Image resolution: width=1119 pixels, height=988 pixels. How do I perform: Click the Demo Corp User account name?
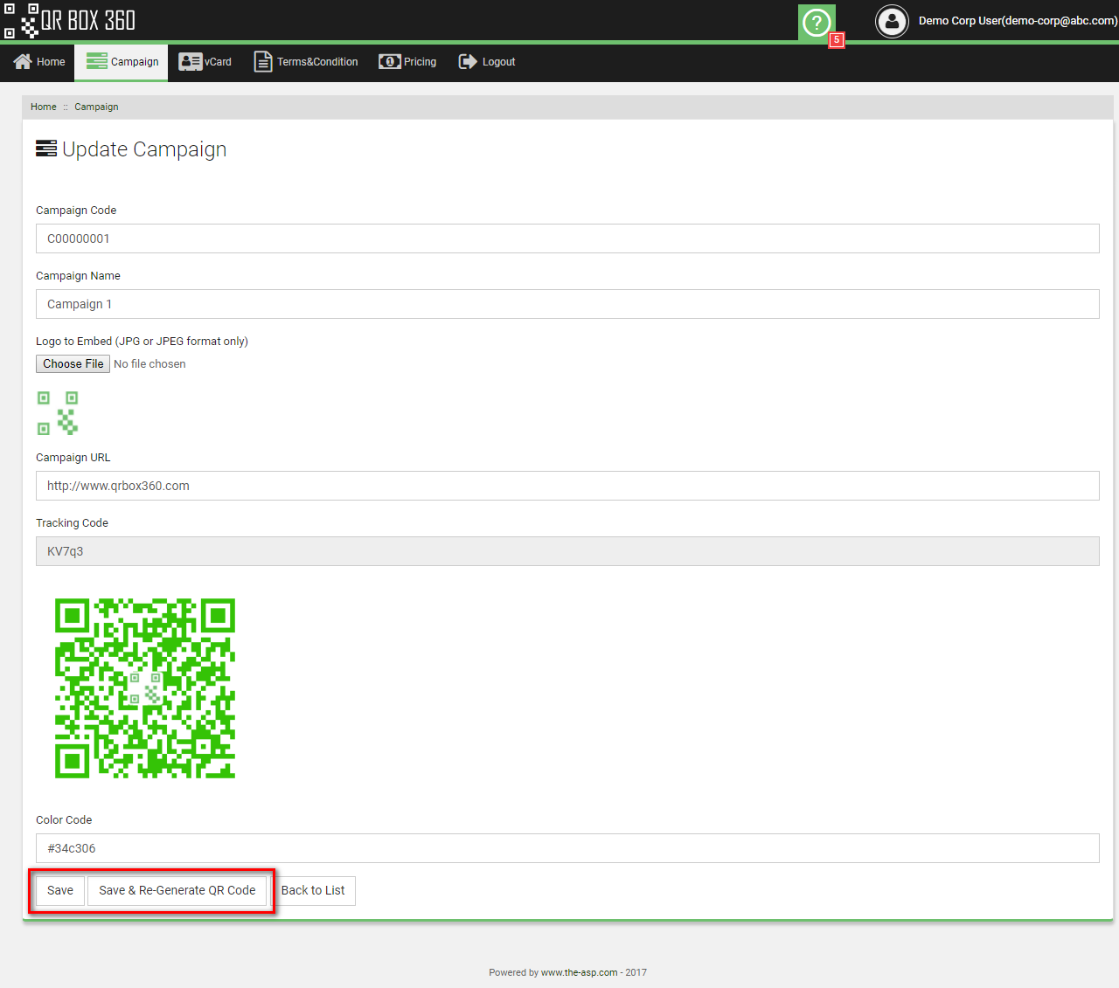pos(1018,21)
